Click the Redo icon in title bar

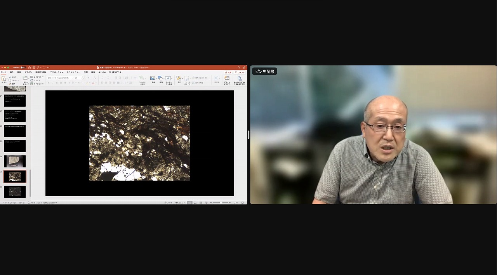[x=44, y=68]
